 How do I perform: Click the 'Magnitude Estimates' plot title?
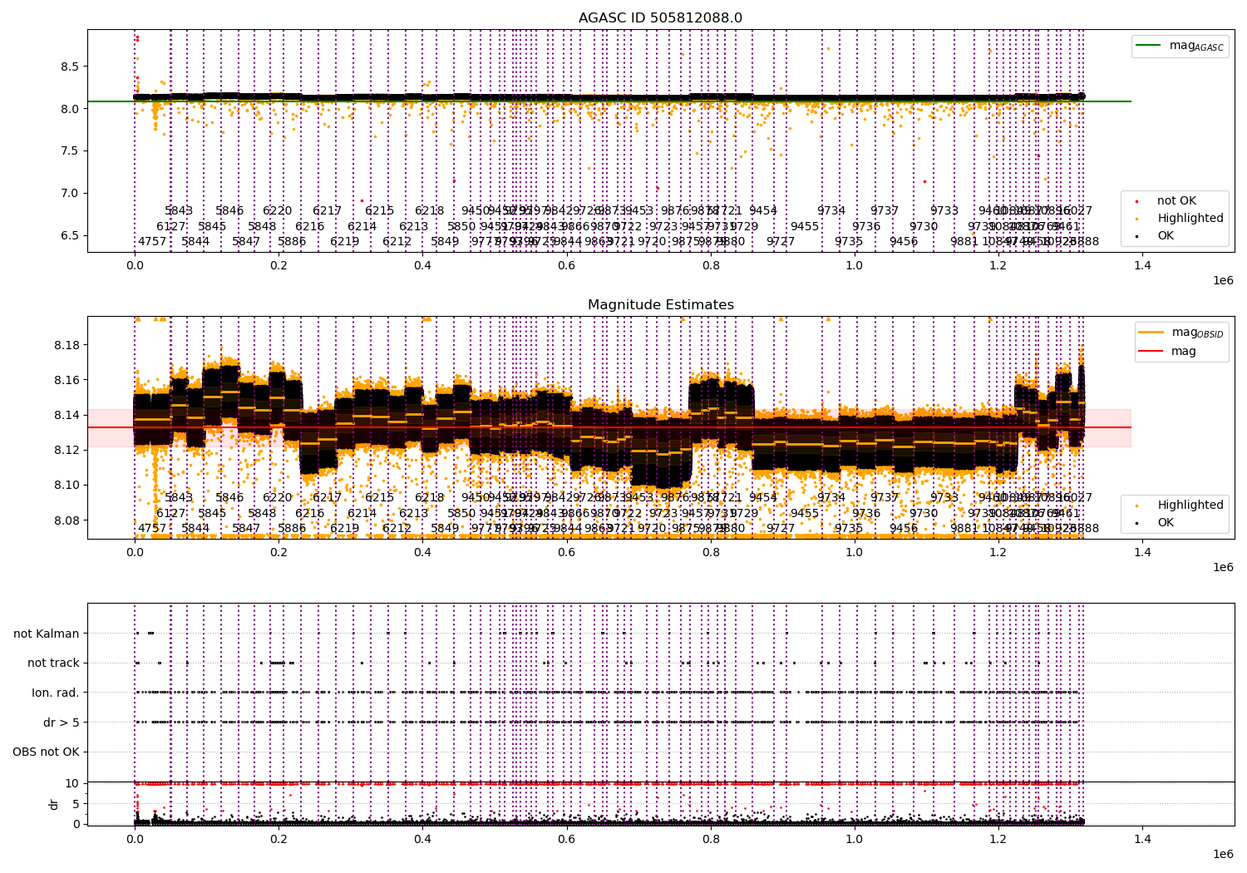point(660,305)
